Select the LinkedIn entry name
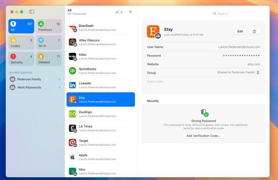 85,83
